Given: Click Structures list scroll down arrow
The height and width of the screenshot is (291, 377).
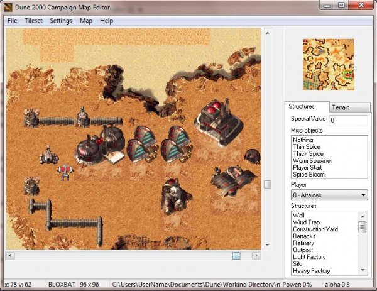Looking at the screenshot, I should coord(363,270).
